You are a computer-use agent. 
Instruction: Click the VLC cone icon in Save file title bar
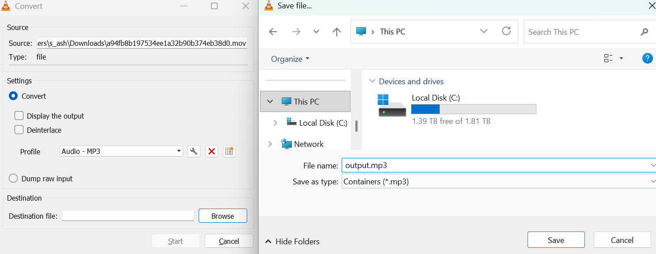[268, 6]
